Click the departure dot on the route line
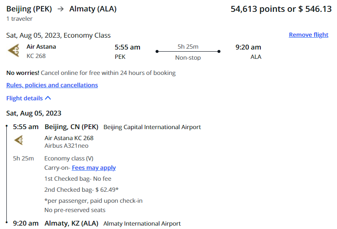 coord(157,52)
